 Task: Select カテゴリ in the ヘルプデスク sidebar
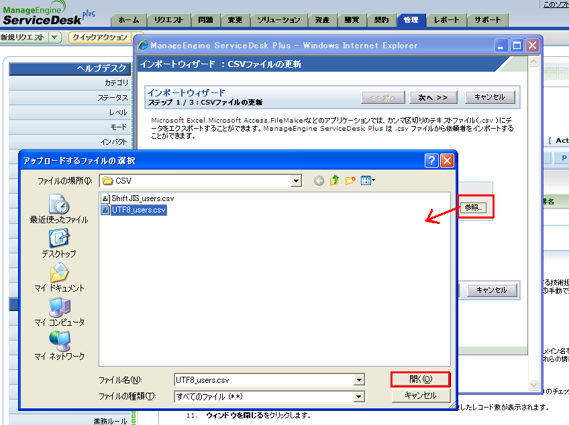point(69,83)
